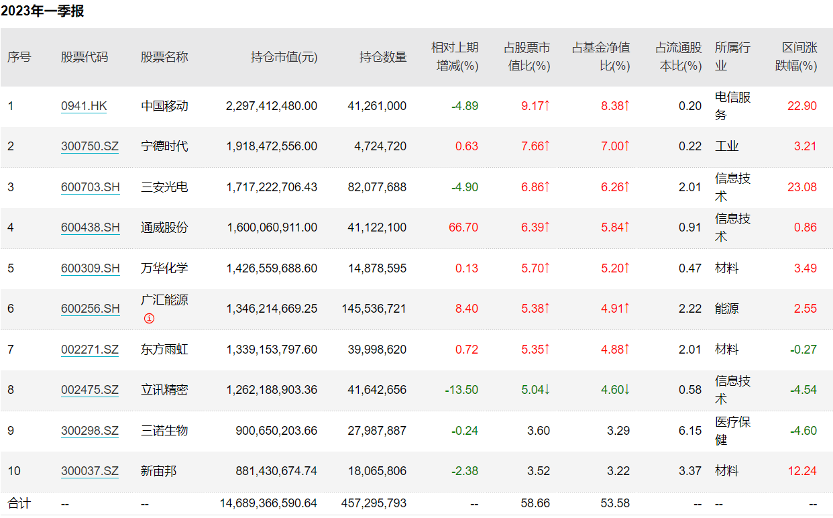Click the down arrow beside 立讯精密's 4.60%

click(628, 389)
